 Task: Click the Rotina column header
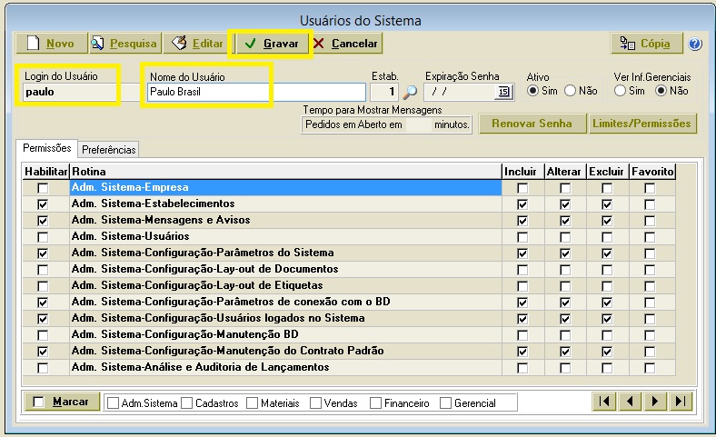coord(285,171)
